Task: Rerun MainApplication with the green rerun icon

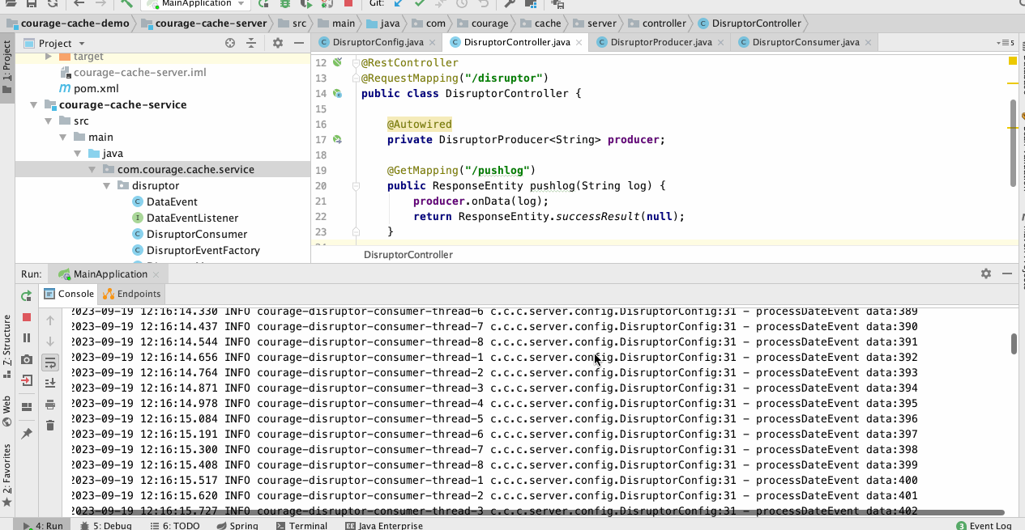Action: click(x=27, y=296)
